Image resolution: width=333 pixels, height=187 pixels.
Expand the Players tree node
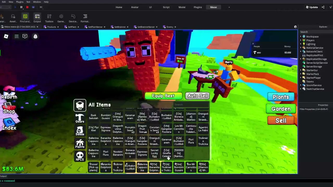pyautogui.click(x=301, y=40)
